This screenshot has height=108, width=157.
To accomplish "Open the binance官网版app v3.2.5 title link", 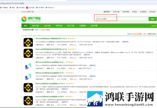I will pos(51,39).
